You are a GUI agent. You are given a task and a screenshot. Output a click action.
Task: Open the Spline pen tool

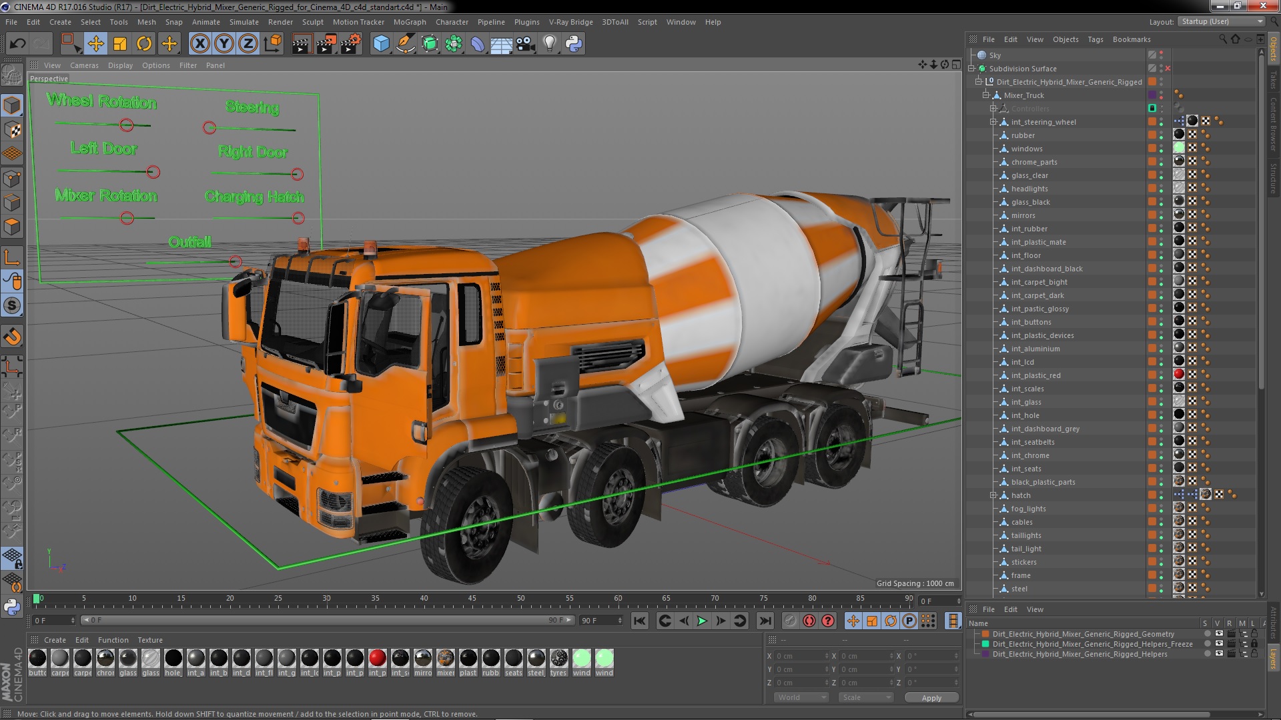(x=406, y=44)
